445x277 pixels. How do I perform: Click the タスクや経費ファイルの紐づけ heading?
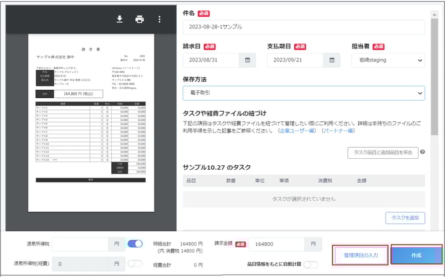[224, 114]
